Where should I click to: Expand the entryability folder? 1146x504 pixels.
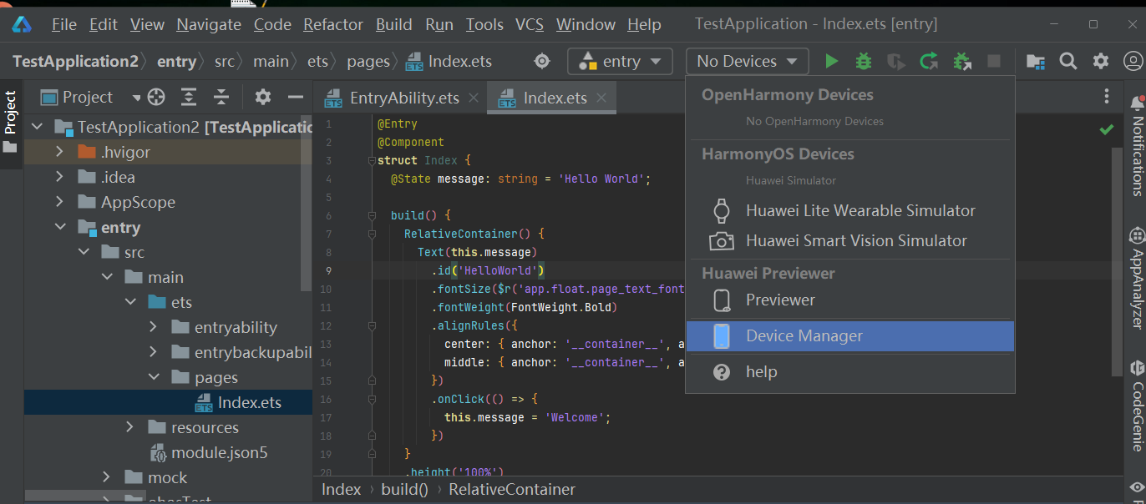click(x=153, y=327)
